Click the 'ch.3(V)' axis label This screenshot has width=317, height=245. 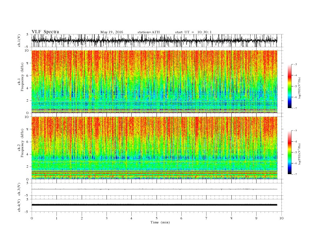19,189
